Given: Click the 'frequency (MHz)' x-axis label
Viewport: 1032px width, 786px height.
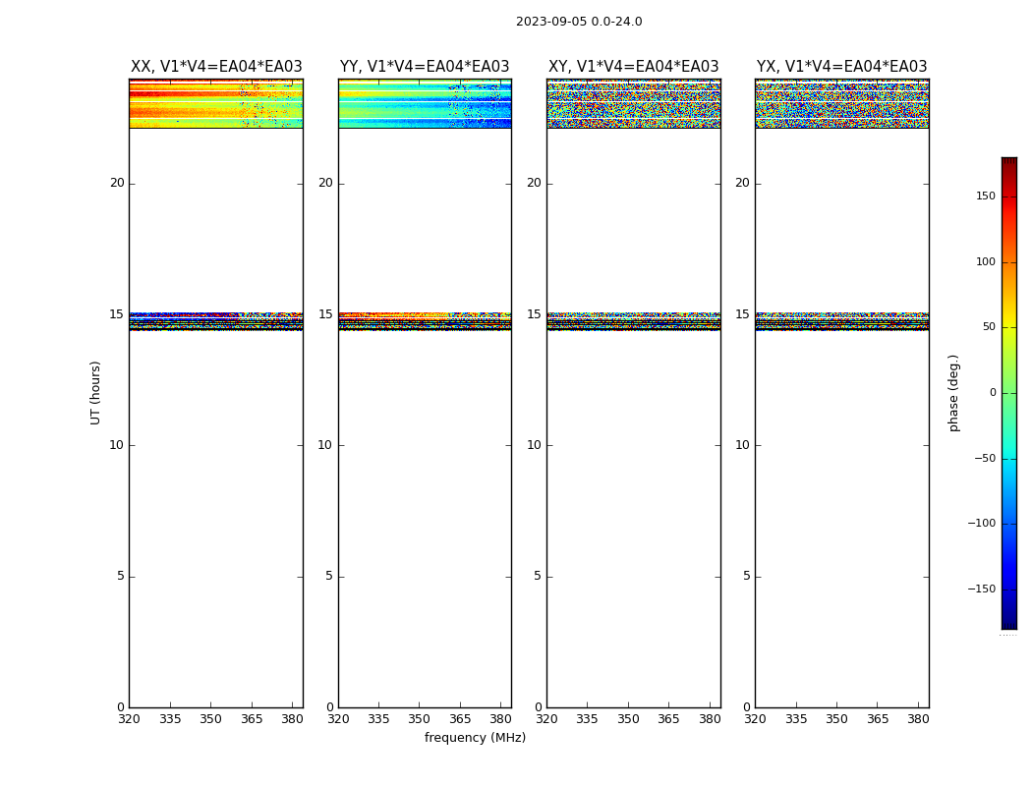Looking at the screenshot, I should coord(475,737).
